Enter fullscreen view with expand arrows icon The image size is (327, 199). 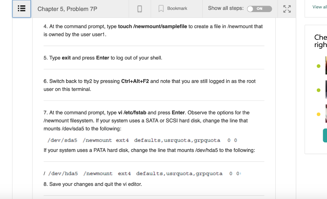286,9
